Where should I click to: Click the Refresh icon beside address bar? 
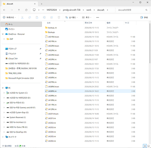click(x=26, y=10)
